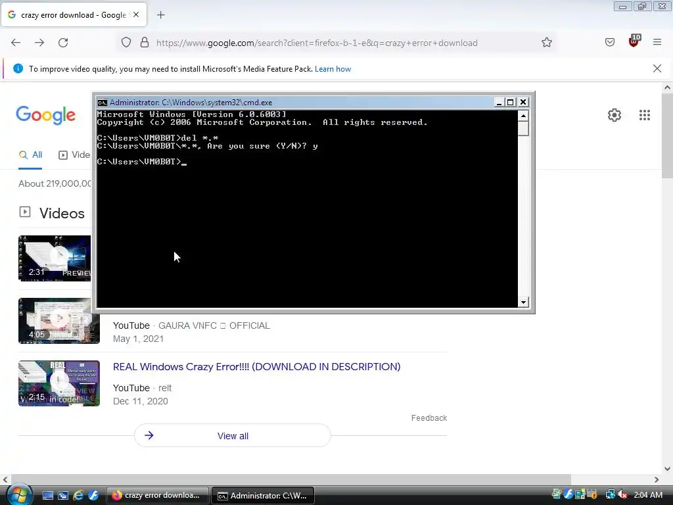Minimize the Administrator cmd.exe window
673x505 pixels.
pyautogui.click(x=499, y=102)
